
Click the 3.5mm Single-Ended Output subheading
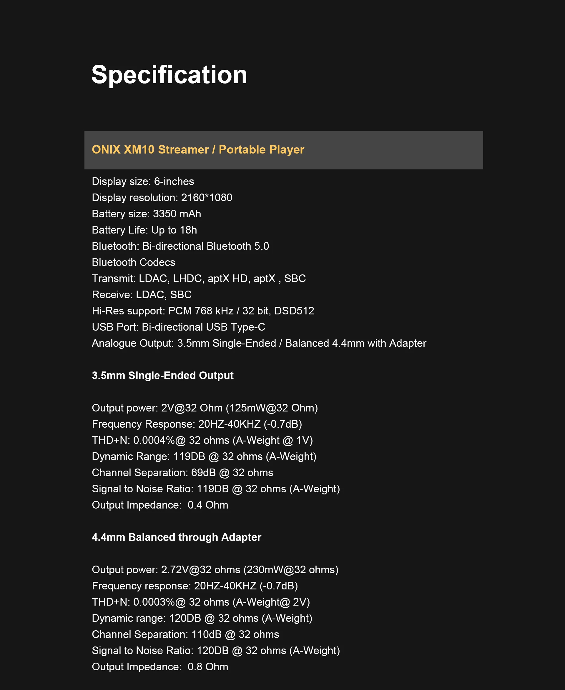pyautogui.click(x=162, y=375)
